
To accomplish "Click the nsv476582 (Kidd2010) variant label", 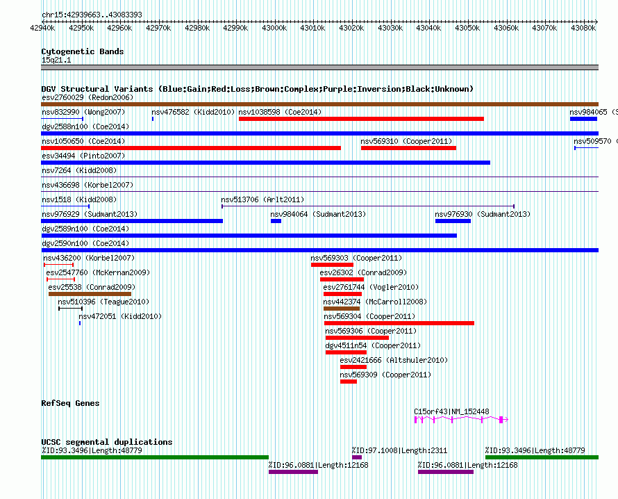I will (x=193, y=112).
